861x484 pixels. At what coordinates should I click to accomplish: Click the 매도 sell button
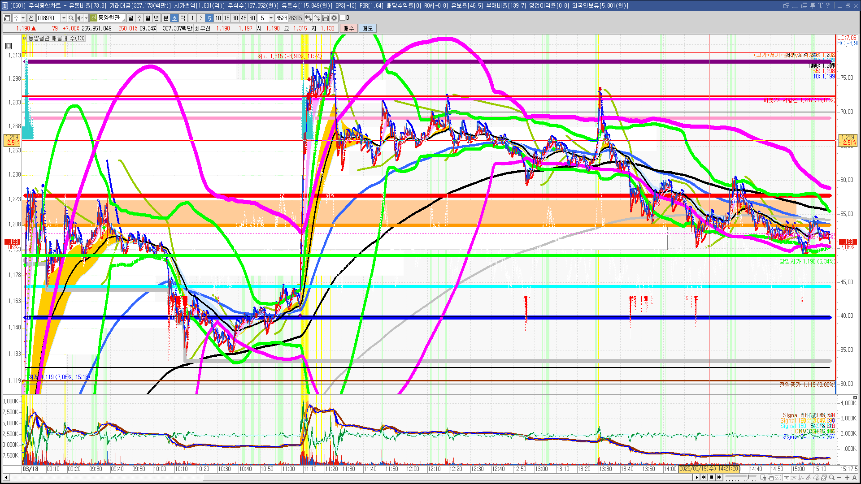(x=367, y=28)
